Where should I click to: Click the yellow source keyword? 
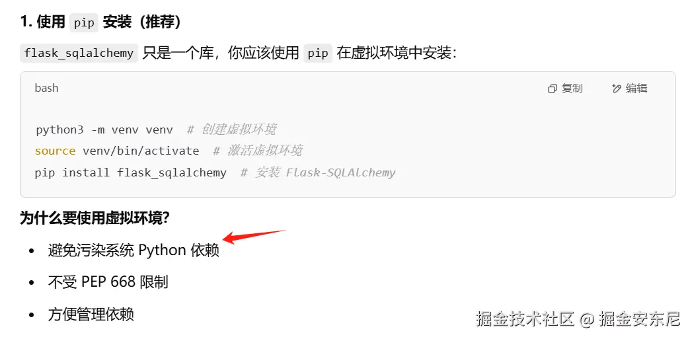[55, 151]
